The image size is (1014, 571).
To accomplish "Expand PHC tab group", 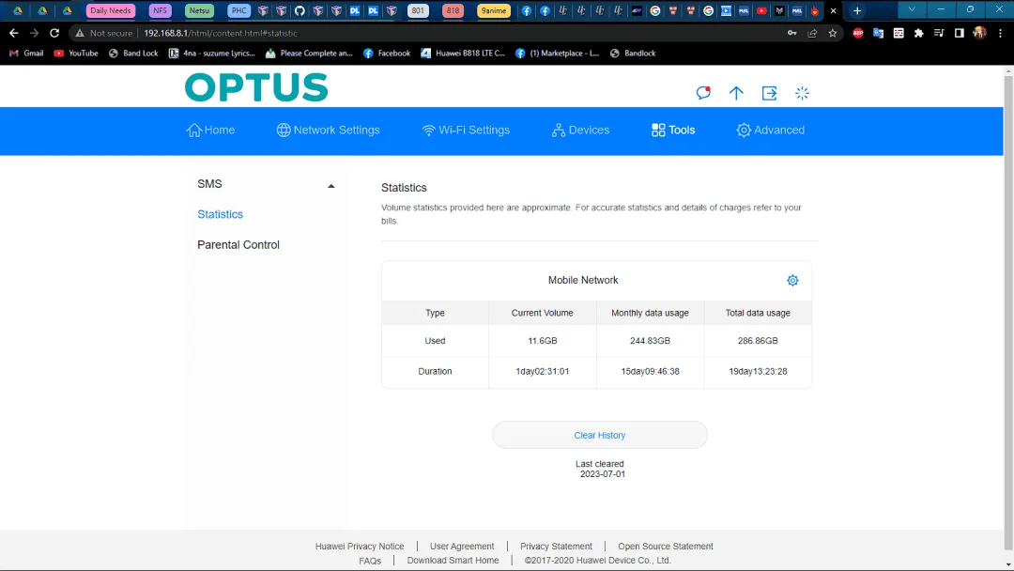I will pos(238,10).
